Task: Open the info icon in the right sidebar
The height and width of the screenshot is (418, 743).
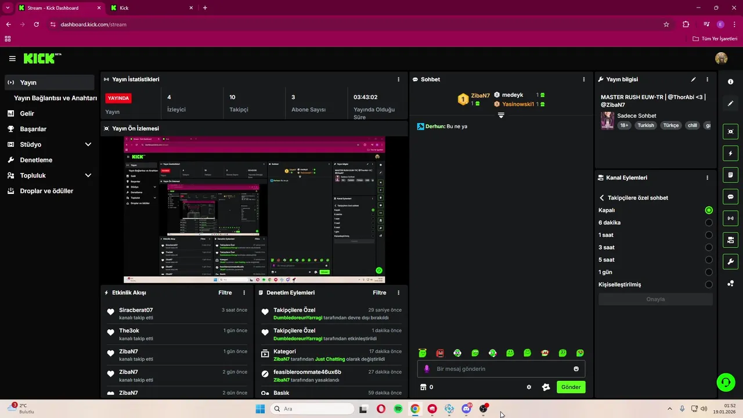Action: point(730,82)
